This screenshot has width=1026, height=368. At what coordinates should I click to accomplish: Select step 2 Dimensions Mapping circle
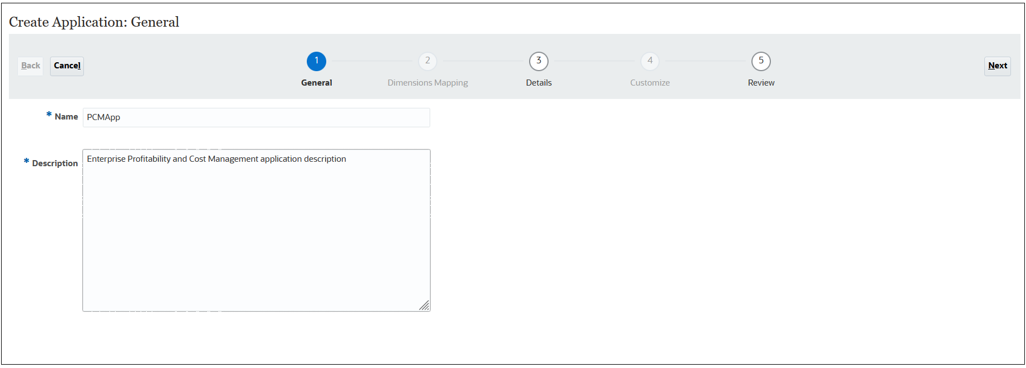click(x=427, y=61)
